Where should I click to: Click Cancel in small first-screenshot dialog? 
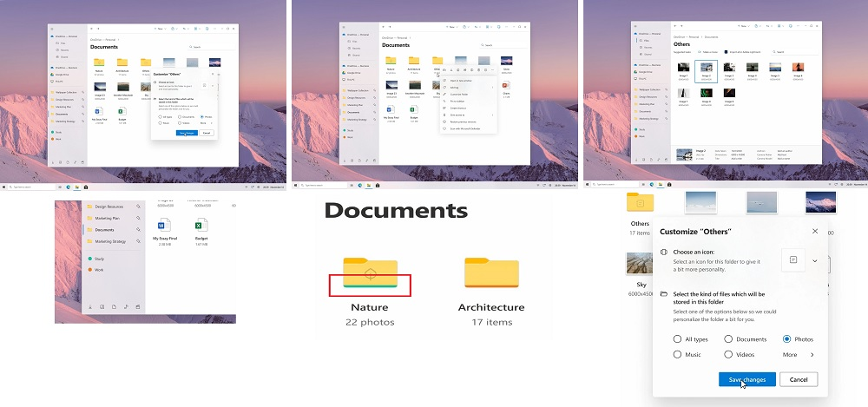tap(207, 133)
